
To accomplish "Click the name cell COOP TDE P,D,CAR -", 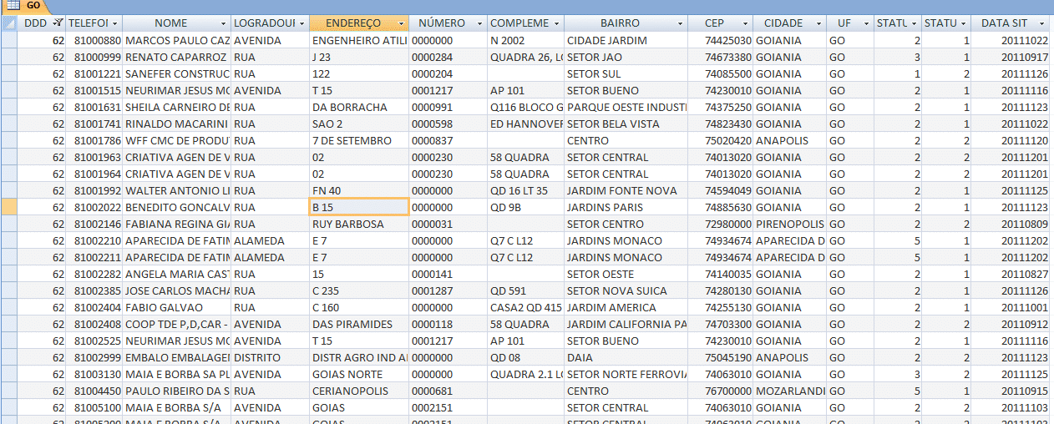I will tap(177, 324).
